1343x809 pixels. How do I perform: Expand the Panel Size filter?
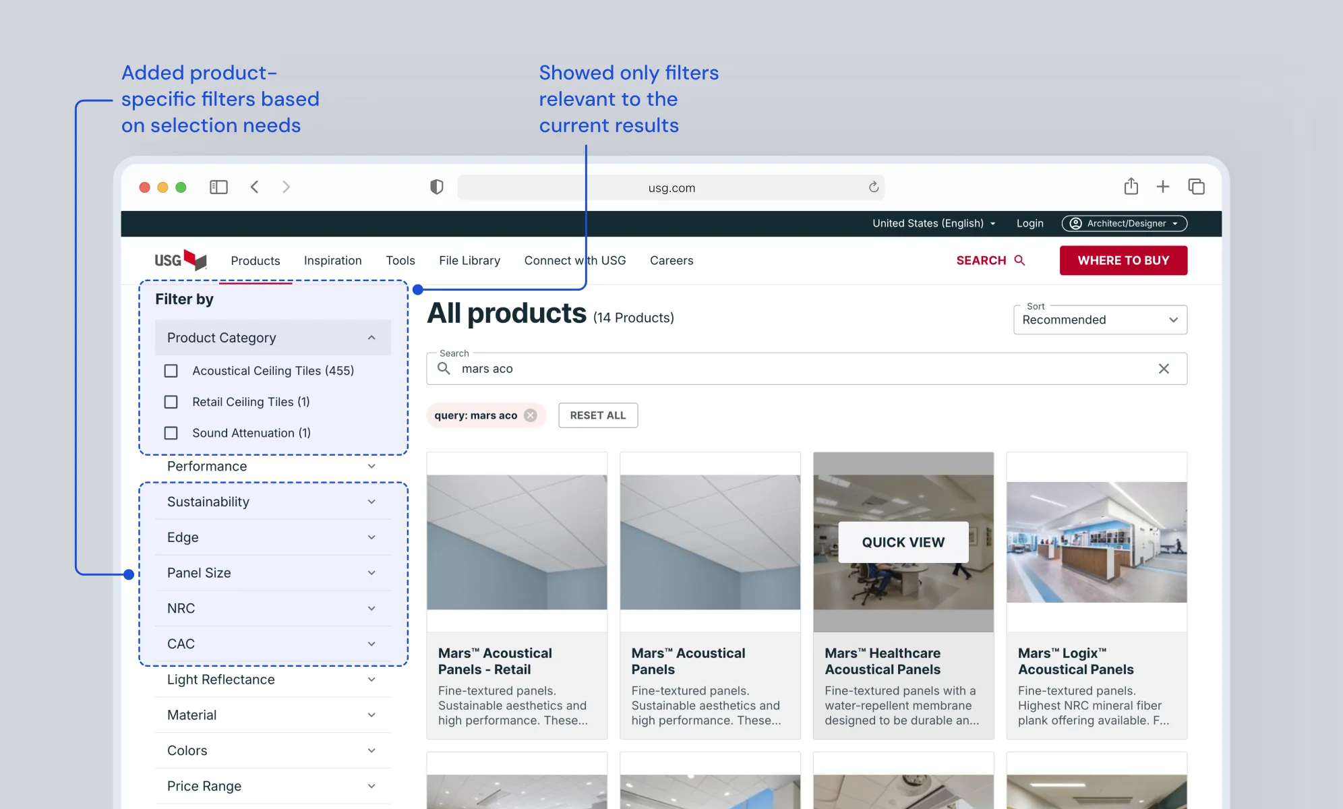272,573
